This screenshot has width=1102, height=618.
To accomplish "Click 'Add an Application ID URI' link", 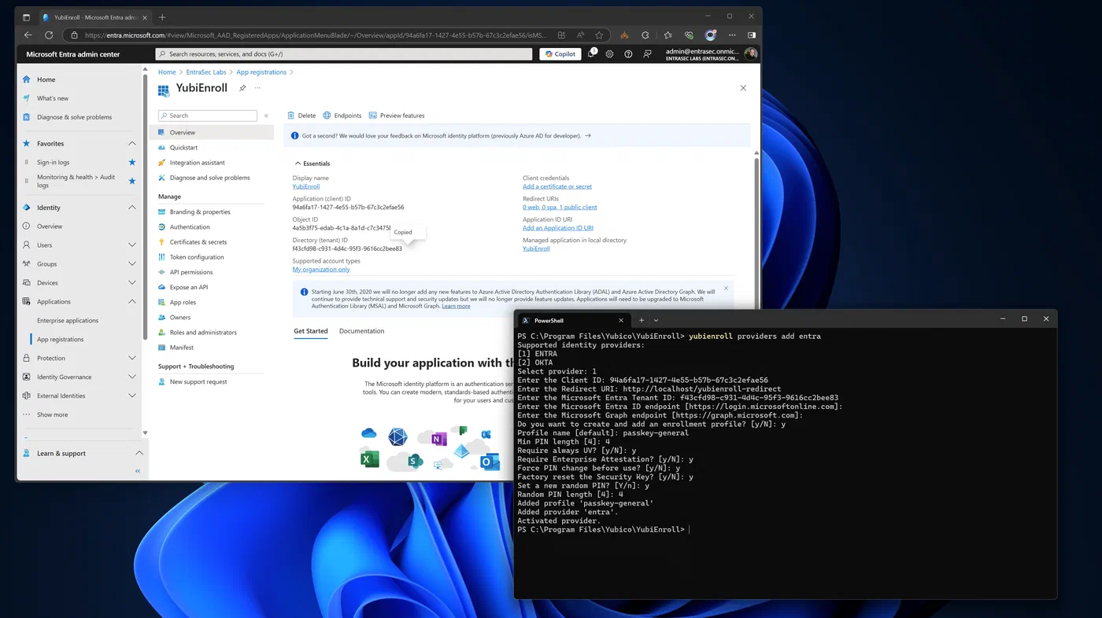I will [558, 228].
